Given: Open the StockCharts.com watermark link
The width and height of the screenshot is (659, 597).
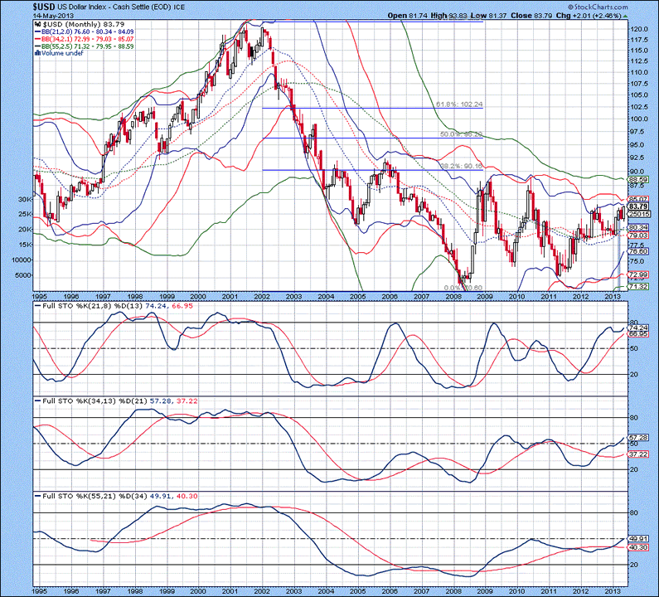Looking at the screenshot, I should (x=598, y=7).
